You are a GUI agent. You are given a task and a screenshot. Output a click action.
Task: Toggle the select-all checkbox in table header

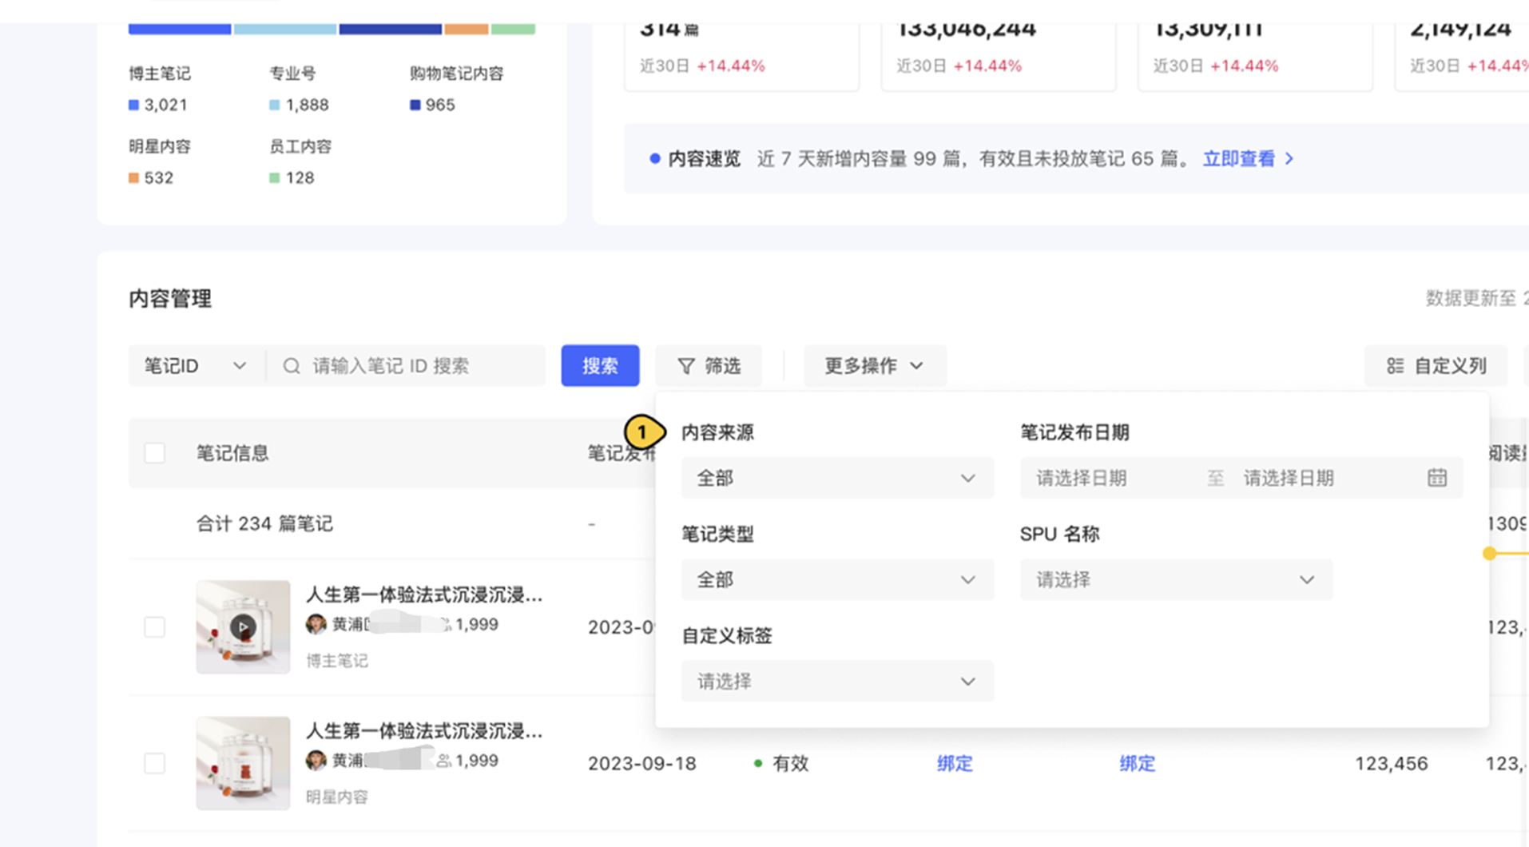click(155, 453)
